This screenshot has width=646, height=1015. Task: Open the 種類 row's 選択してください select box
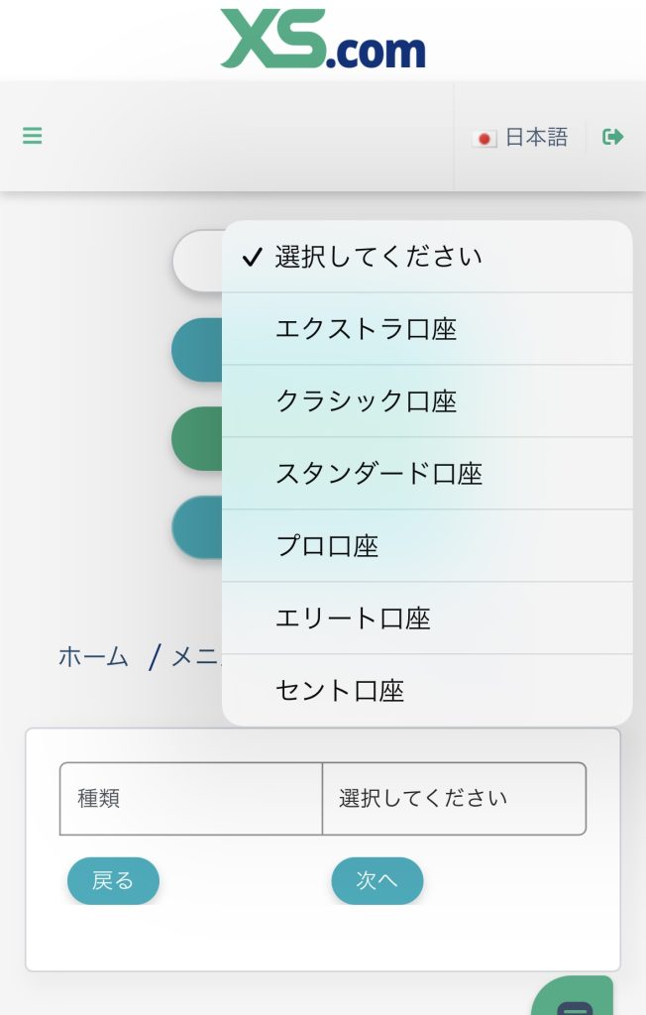(454, 799)
